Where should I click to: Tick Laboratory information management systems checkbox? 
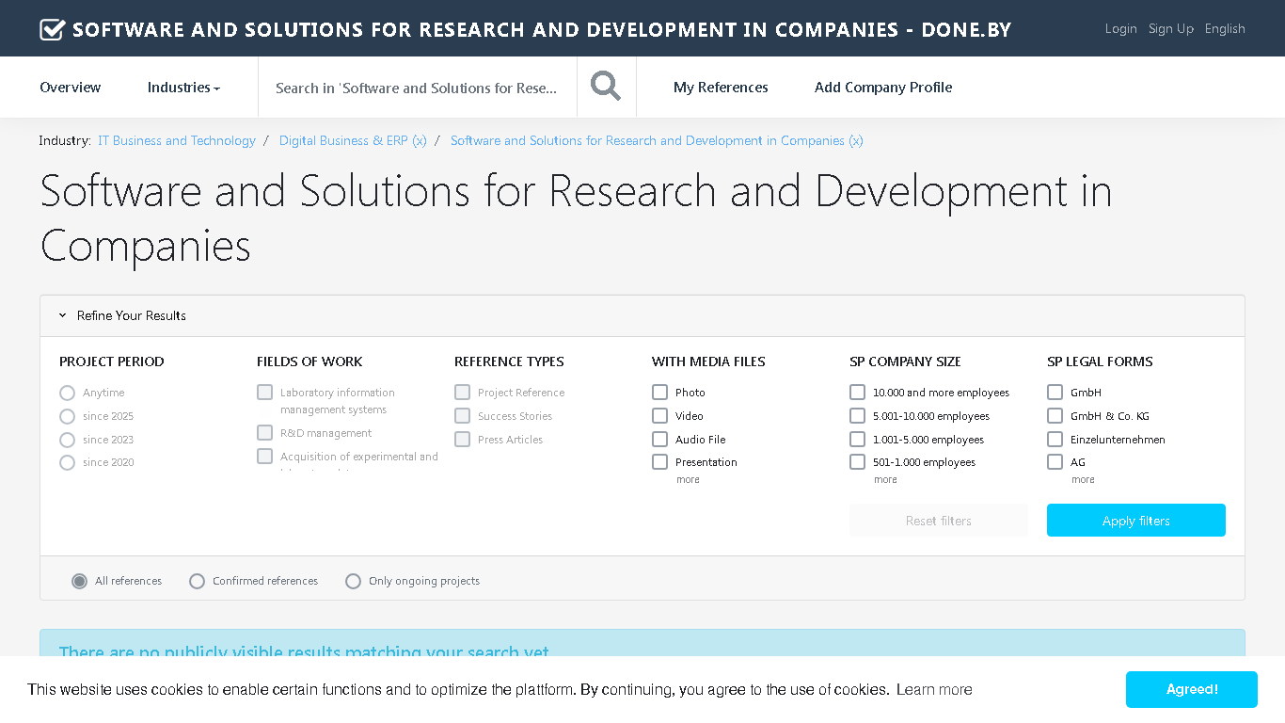coord(265,393)
